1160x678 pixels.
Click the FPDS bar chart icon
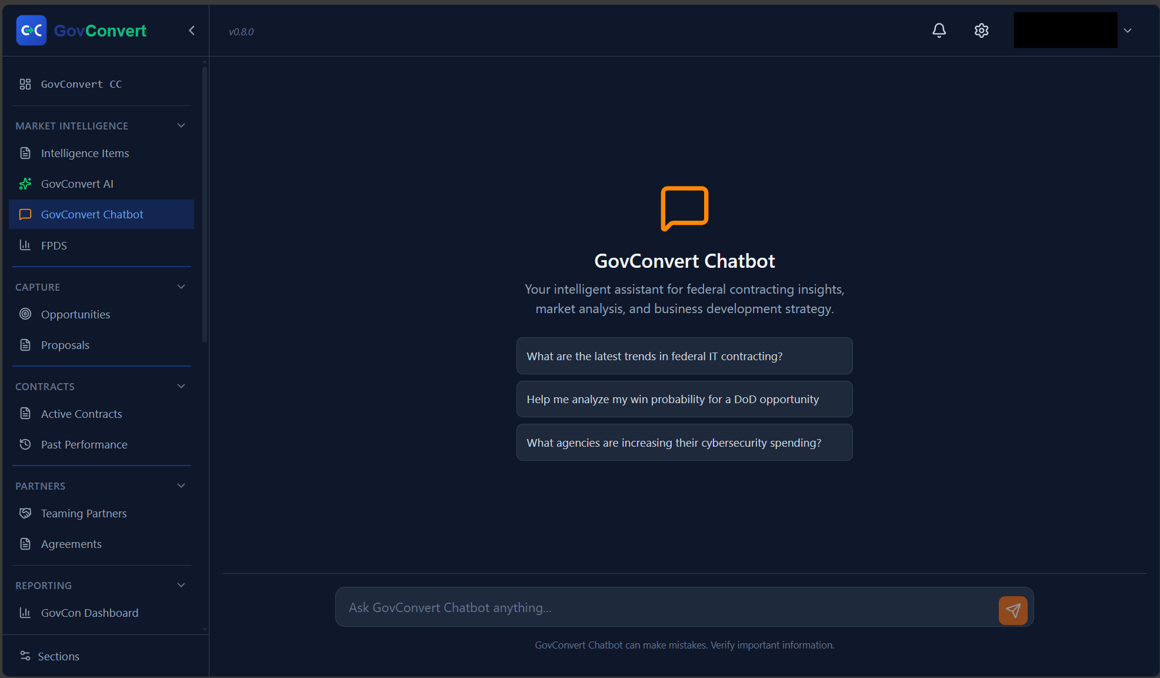click(x=25, y=245)
